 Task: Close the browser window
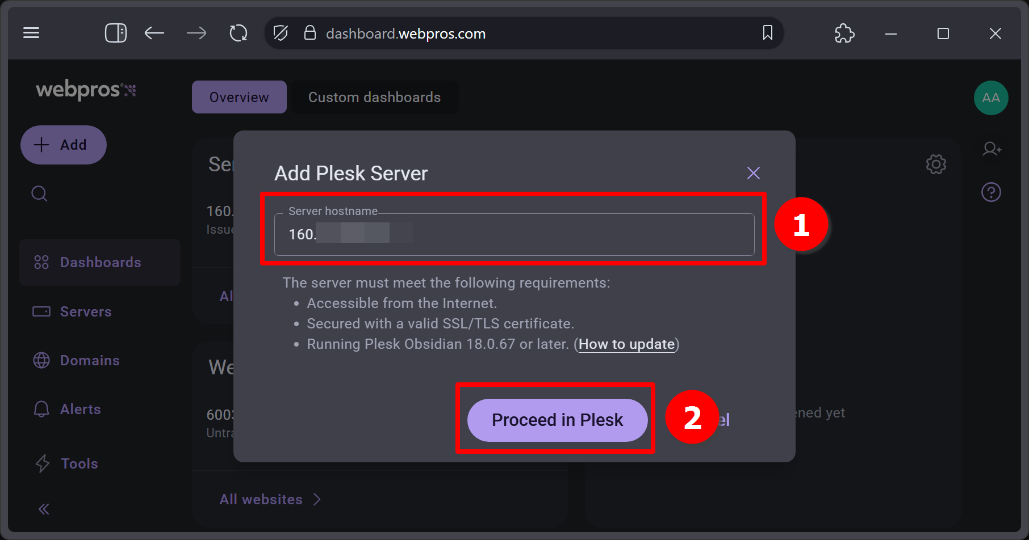(x=995, y=33)
